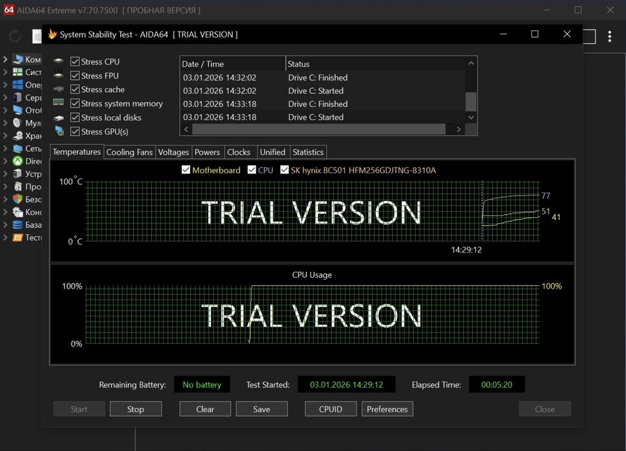Uncheck the Stress CPU checkbox
The height and width of the screenshot is (451, 626).
click(75, 61)
